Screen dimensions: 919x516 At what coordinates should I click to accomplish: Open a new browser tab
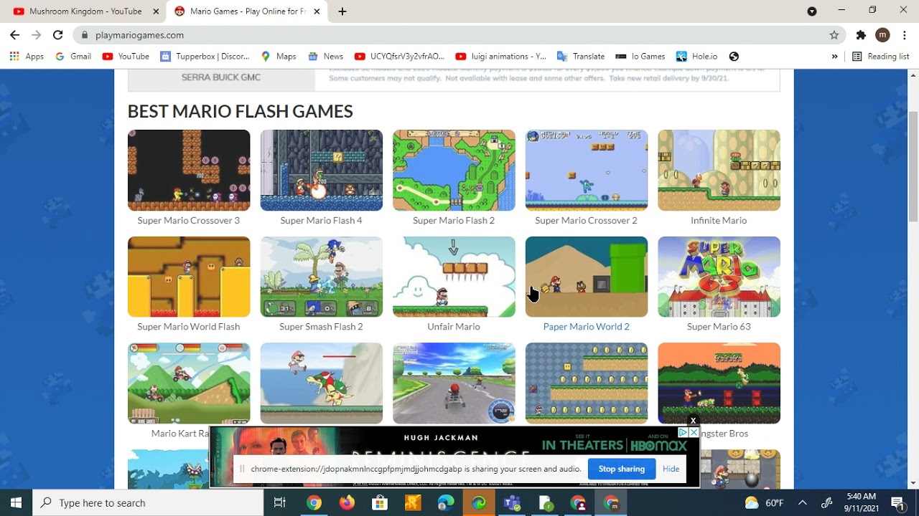pyautogui.click(x=342, y=11)
